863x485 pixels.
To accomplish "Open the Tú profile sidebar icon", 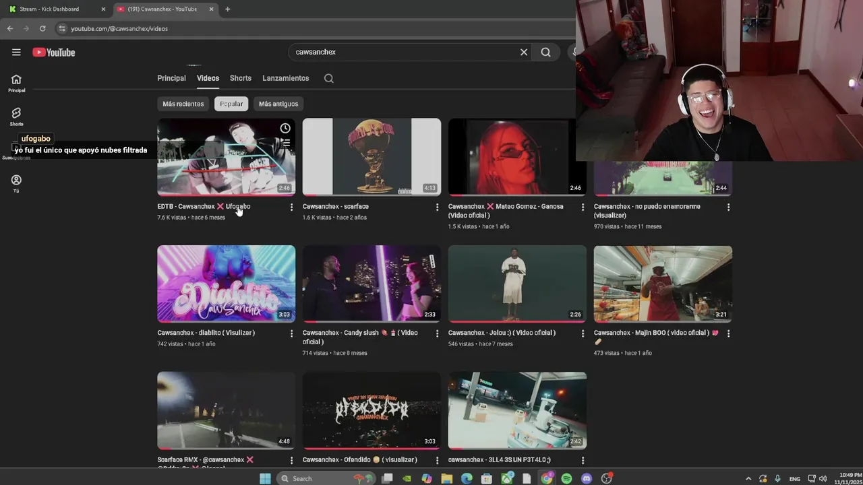I will point(16,183).
